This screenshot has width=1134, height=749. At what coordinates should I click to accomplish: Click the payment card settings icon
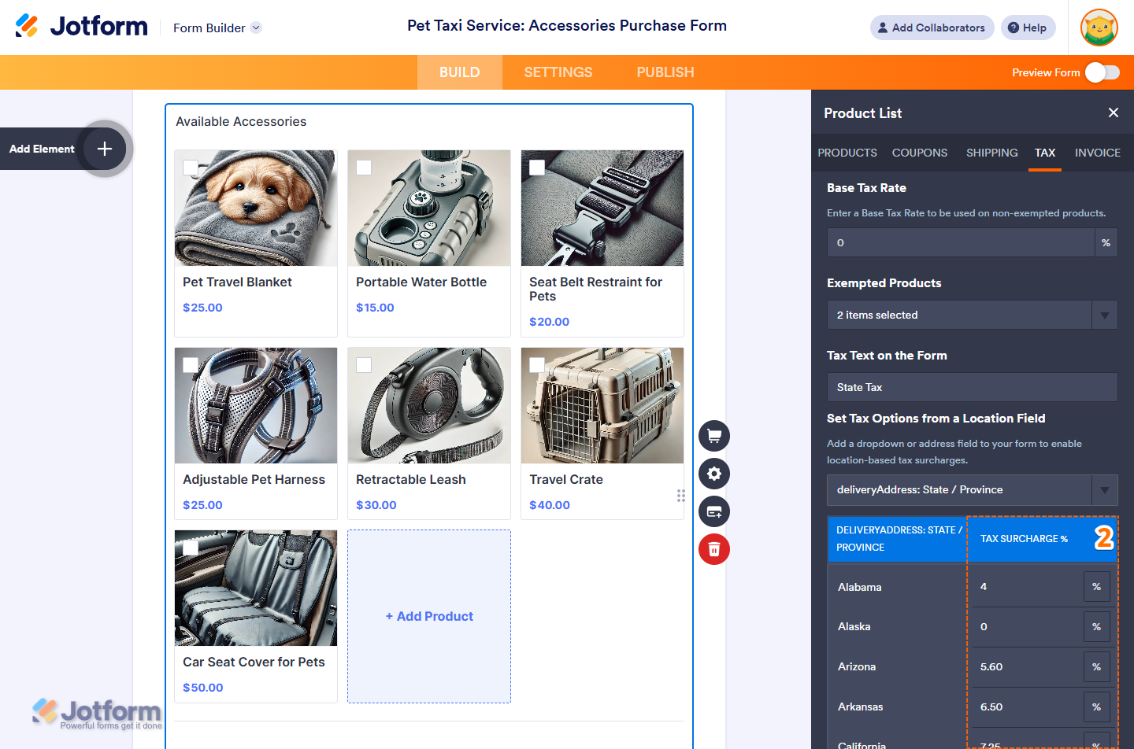click(x=714, y=511)
